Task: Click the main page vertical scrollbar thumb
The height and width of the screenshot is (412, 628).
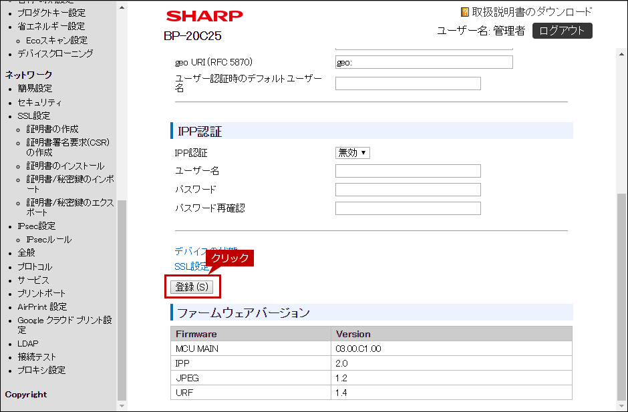Action: pyautogui.click(x=621, y=296)
